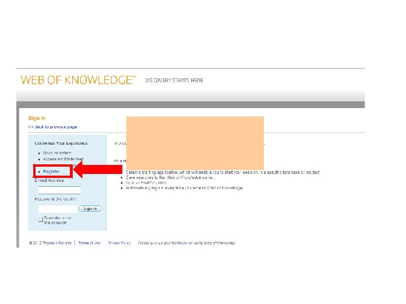Focus the E-mail Address input field
This screenshot has height=304, width=406.
[x=59, y=190]
